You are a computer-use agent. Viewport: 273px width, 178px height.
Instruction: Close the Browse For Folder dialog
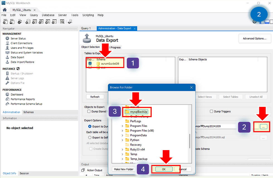191,87
